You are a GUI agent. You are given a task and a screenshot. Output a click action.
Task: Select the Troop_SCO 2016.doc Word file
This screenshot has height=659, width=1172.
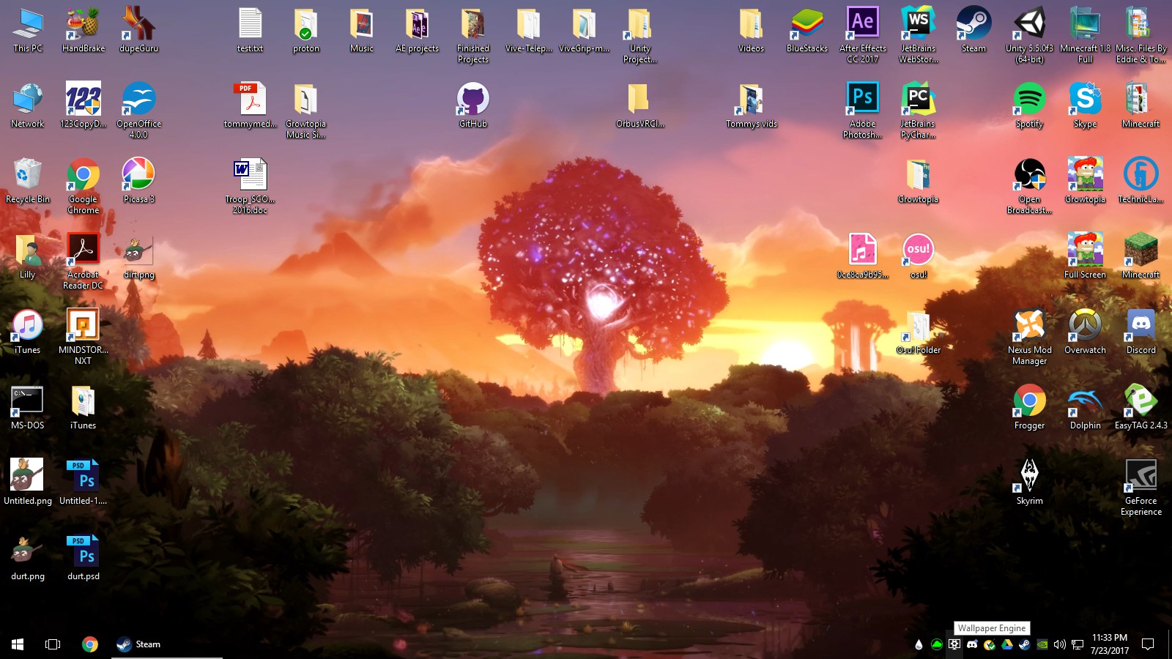251,186
